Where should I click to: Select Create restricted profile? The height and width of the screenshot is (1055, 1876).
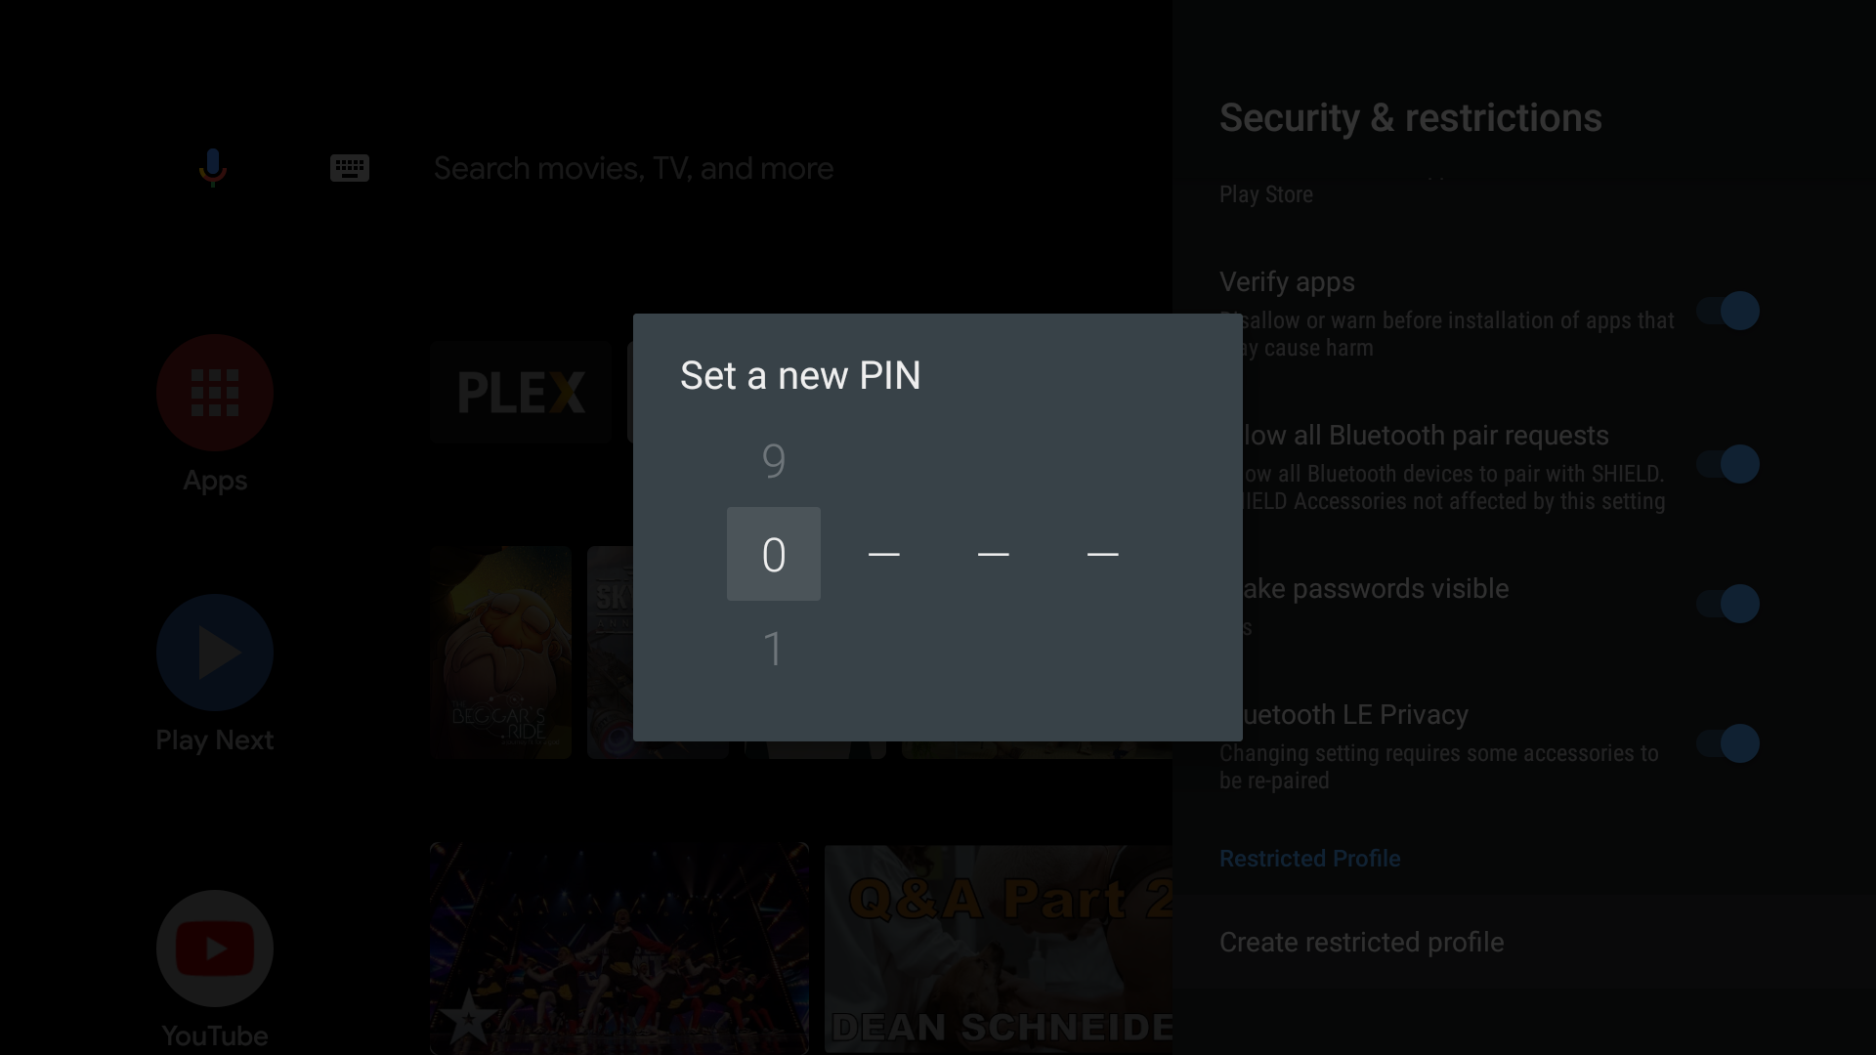1361,943
